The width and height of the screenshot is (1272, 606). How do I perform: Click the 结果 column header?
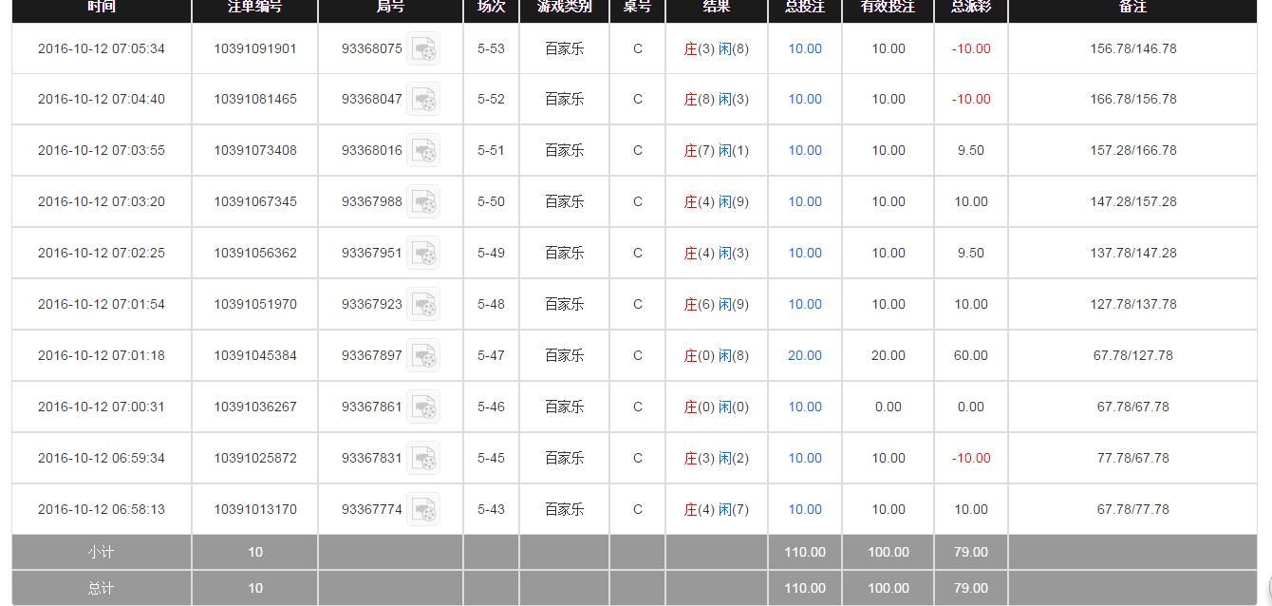point(716,8)
